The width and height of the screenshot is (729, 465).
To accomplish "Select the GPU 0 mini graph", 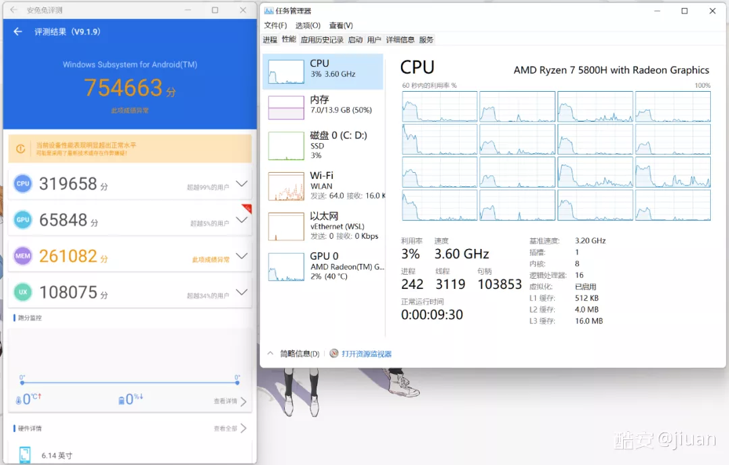I will 286,267.
